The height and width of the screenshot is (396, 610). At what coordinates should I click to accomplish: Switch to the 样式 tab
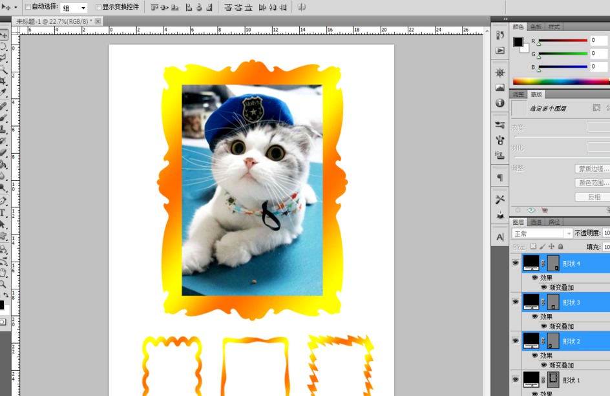[554, 27]
